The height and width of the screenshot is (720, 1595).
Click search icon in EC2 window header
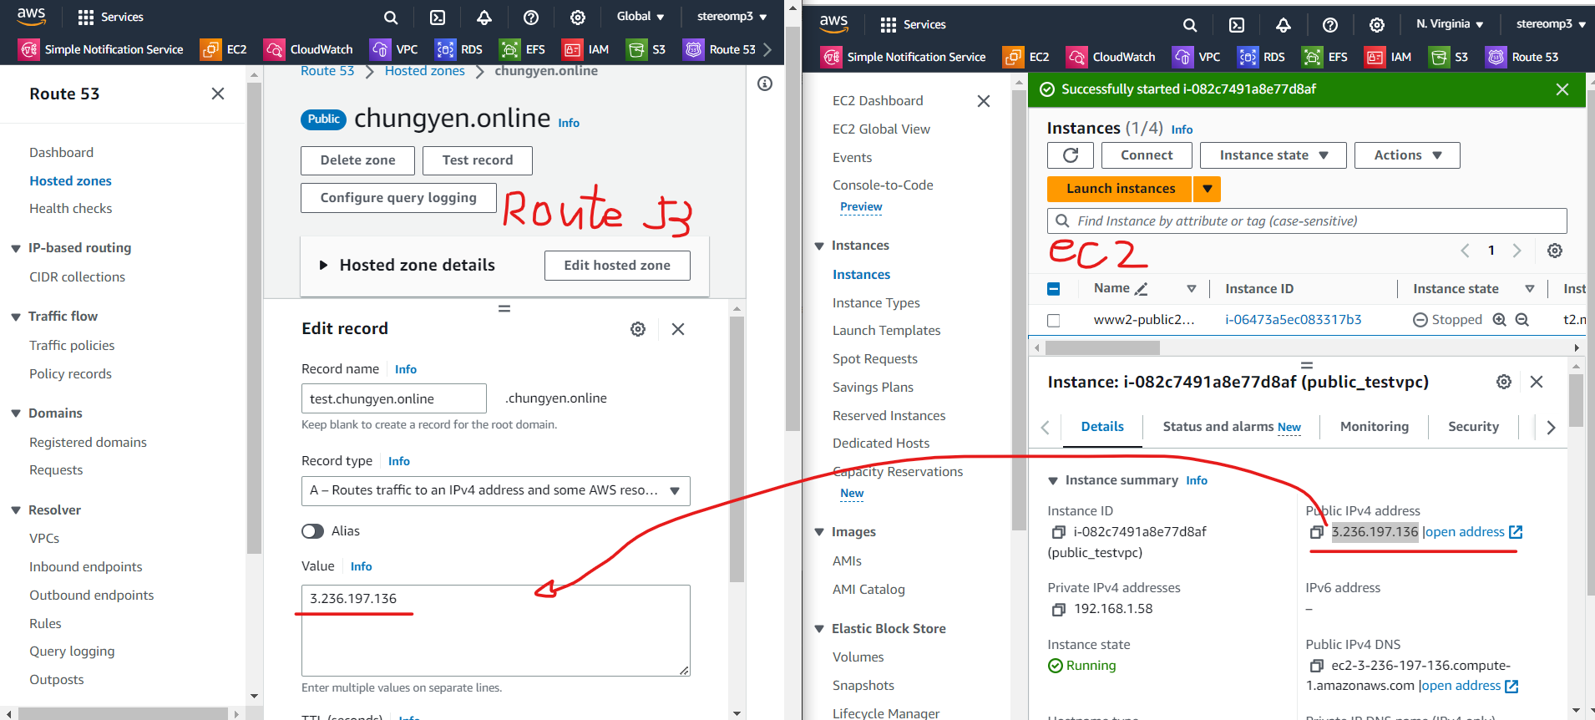point(1190,25)
